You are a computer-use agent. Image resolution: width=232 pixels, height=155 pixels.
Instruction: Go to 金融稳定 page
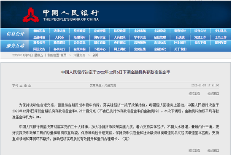[160, 31]
